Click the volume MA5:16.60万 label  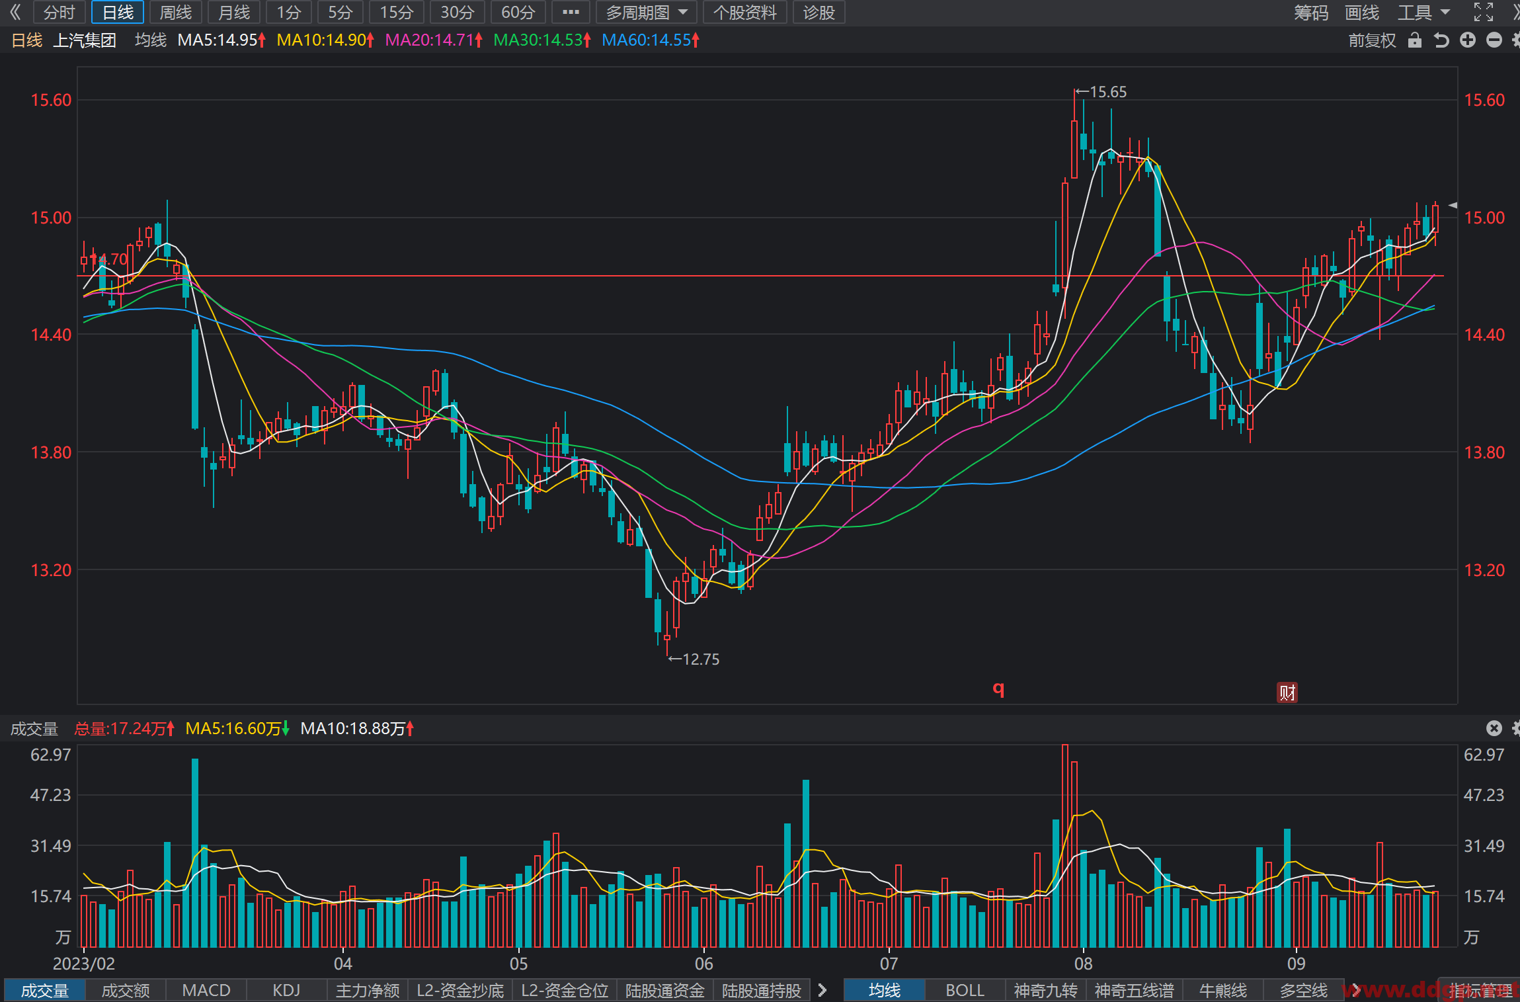click(237, 729)
